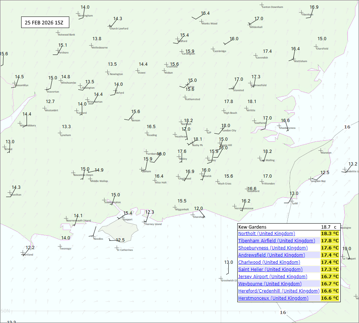Select the Boscombe Down station marker
This screenshot has height=323, width=359.
coord(73,173)
